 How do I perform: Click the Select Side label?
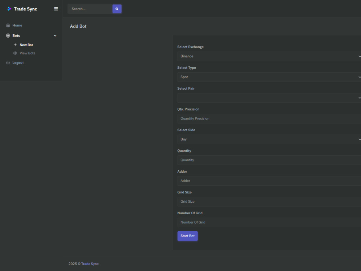coord(186,130)
